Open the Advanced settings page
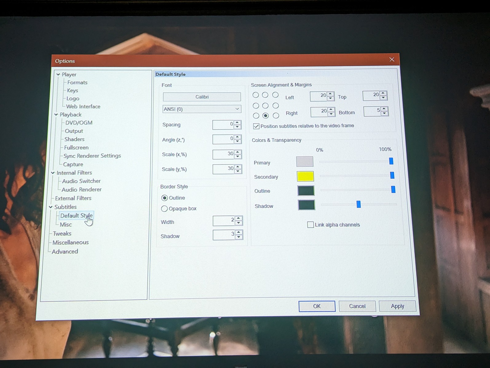This screenshot has height=368, width=490. (x=65, y=251)
